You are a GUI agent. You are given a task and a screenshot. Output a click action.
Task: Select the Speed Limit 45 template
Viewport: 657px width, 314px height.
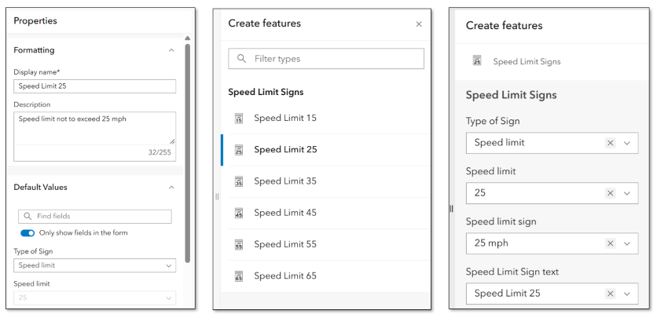[325, 213]
